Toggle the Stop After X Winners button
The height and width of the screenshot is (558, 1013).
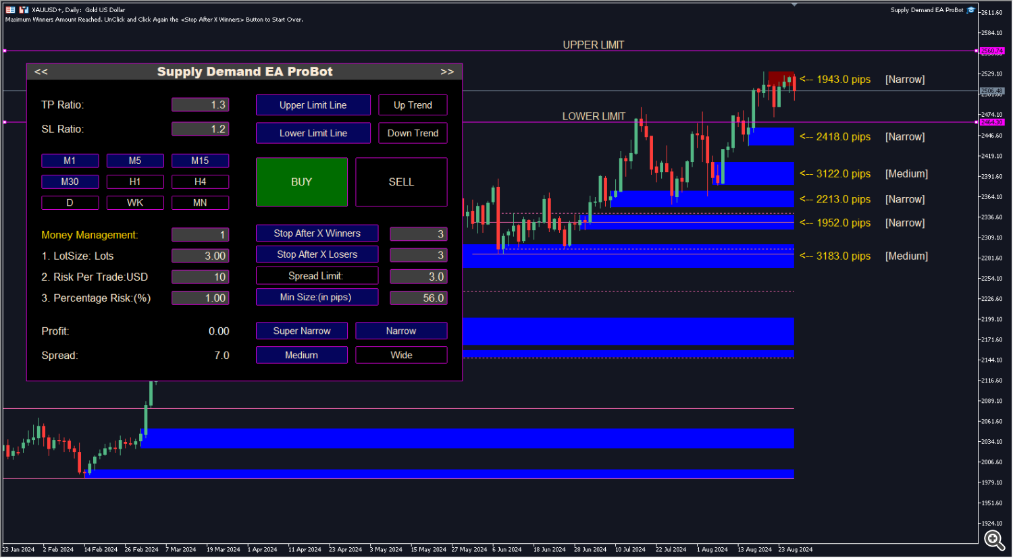coord(317,233)
